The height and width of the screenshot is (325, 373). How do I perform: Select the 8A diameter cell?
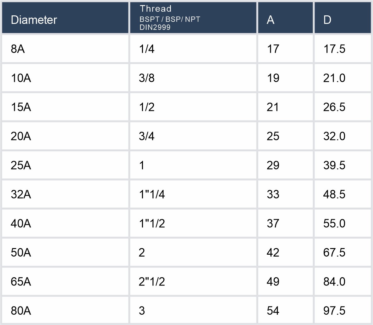pyautogui.click(x=18, y=49)
